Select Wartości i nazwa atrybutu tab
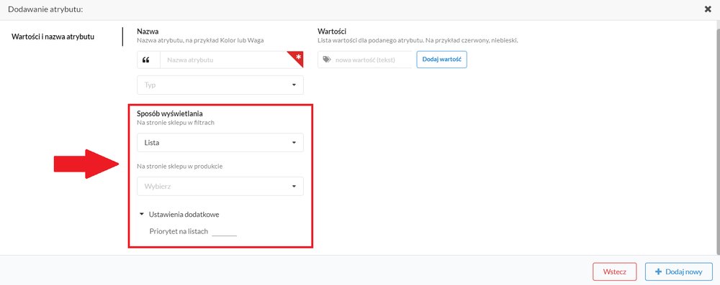The width and height of the screenshot is (720, 285). [x=53, y=37]
